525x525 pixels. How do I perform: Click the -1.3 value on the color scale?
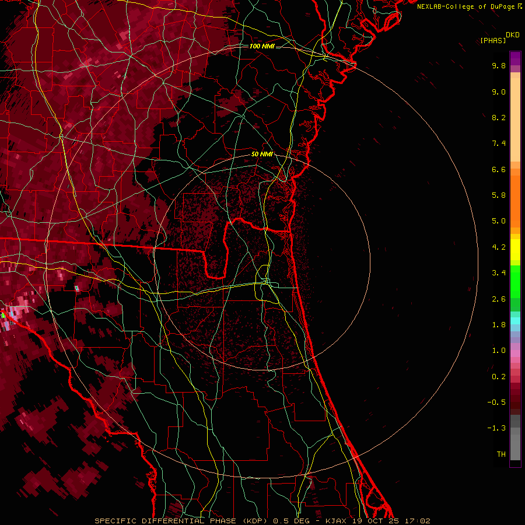(496, 428)
